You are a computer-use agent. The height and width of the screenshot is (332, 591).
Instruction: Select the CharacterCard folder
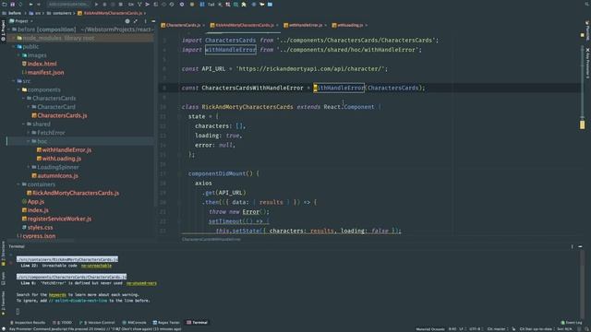pyautogui.click(x=54, y=107)
